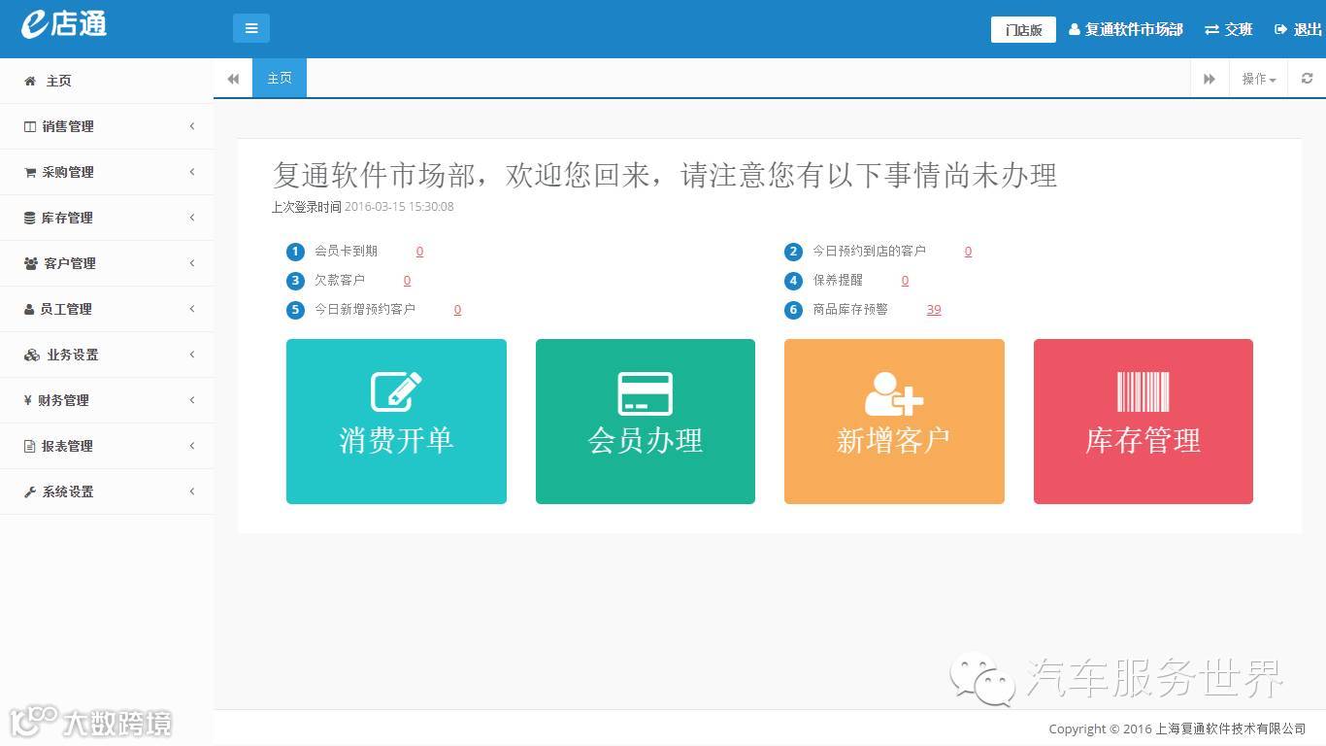The image size is (1326, 746).
Task: Click the number 1 badge for 会员卡到期
Action: pyautogui.click(x=296, y=252)
